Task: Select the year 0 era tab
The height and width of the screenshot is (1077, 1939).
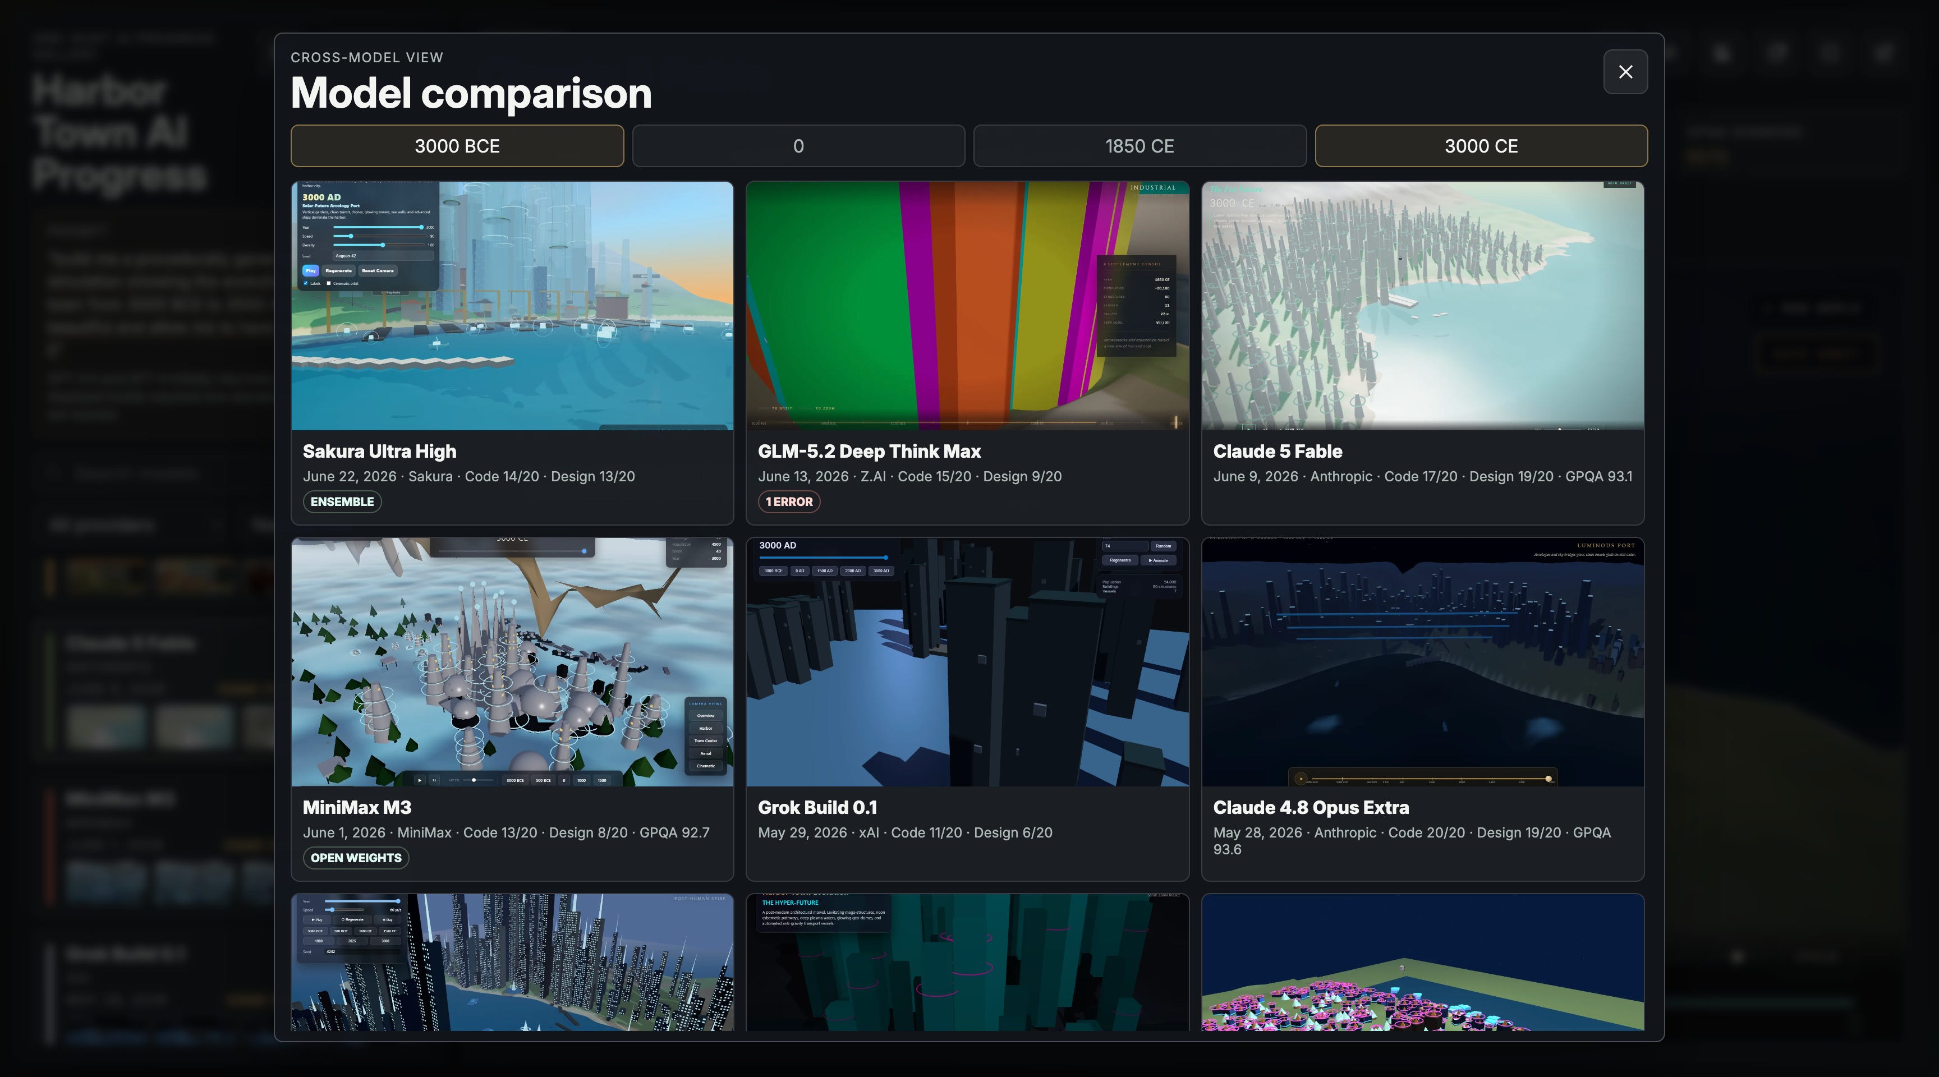Action: (798, 146)
